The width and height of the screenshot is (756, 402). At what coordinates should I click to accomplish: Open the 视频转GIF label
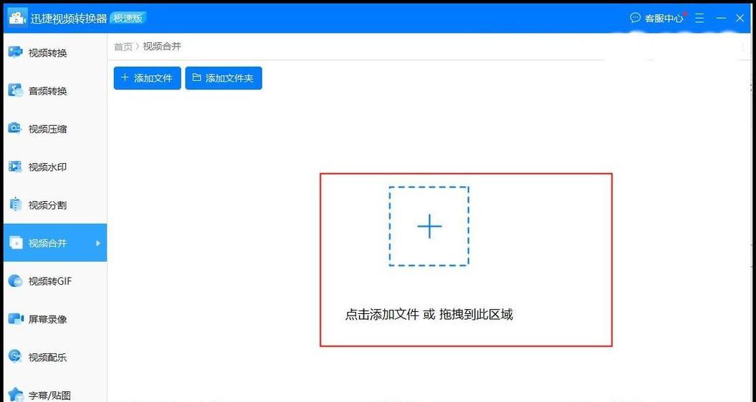click(49, 281)
